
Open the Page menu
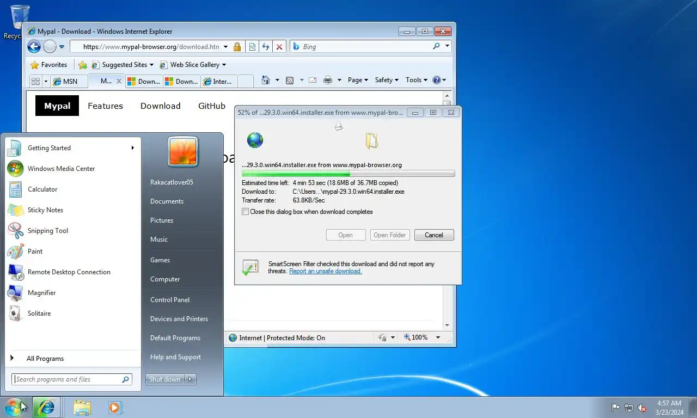point(358,80)
